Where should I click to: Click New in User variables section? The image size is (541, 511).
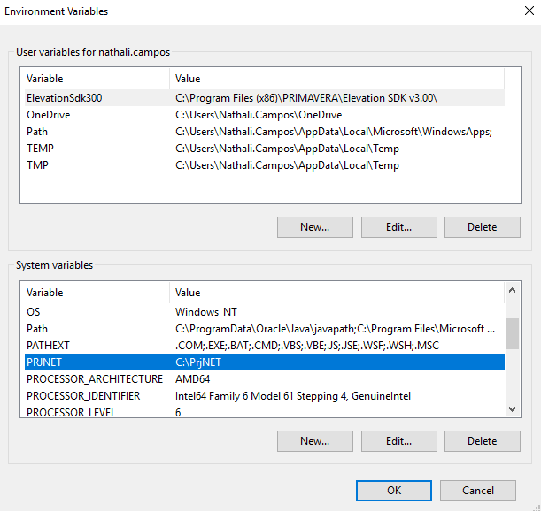[314, 227]
